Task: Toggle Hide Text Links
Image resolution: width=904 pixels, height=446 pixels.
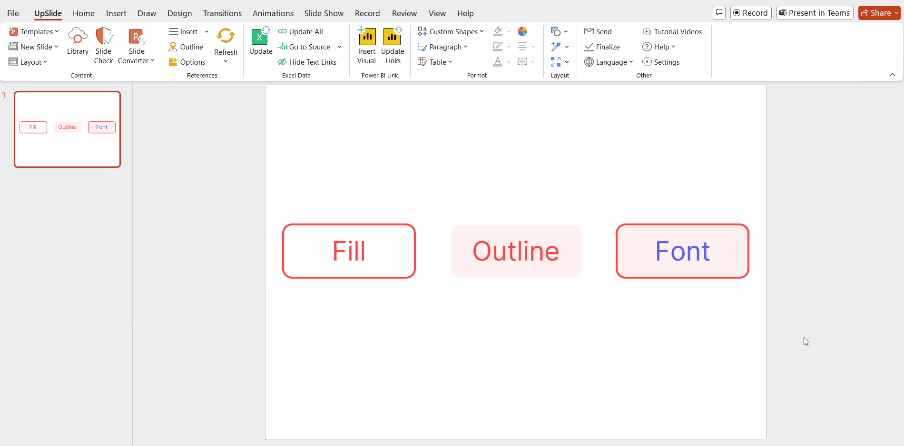Action: (x=307, y=62)
